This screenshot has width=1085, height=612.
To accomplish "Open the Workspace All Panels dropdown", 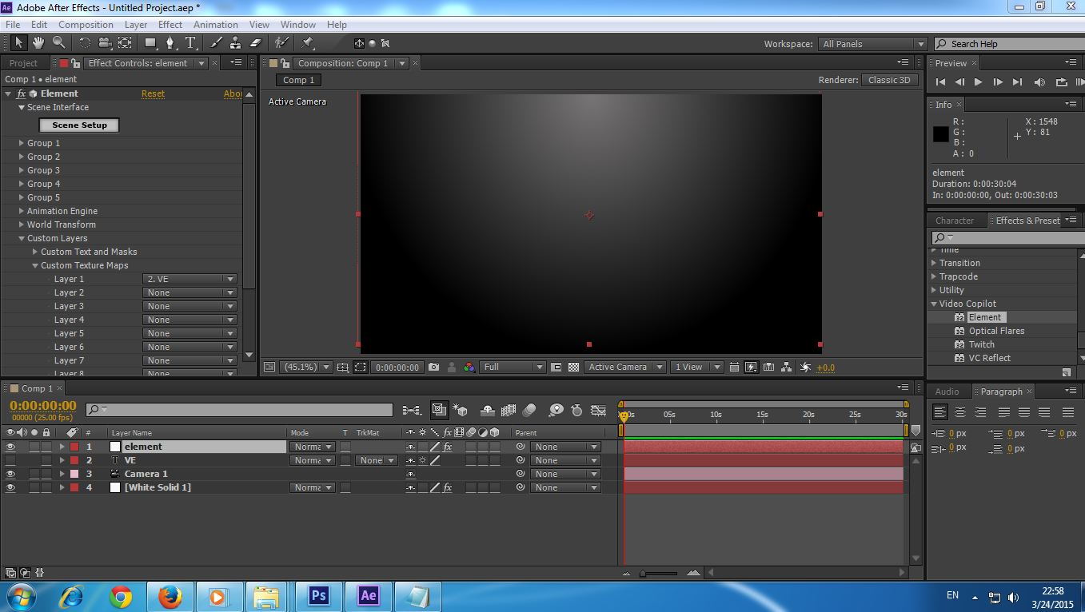I will (x=872, y=44).
